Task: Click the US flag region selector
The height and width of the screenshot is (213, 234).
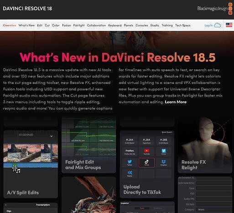Action: click(x=229, y=25)
